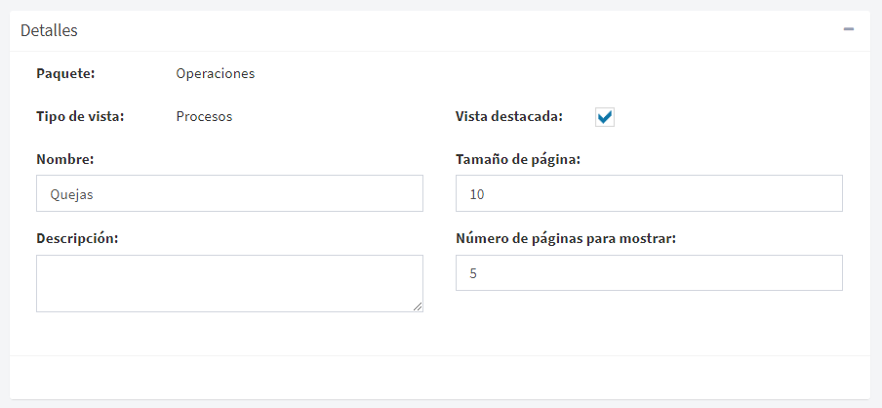Click the Detalles panel title

tap(49, 30)
